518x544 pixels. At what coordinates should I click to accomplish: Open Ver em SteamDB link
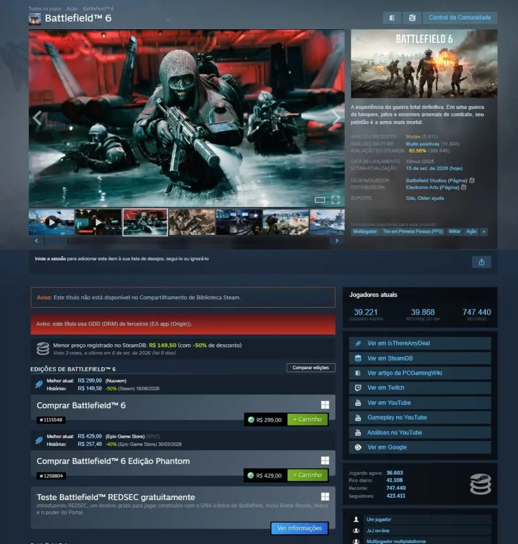(x=420, y=359)
